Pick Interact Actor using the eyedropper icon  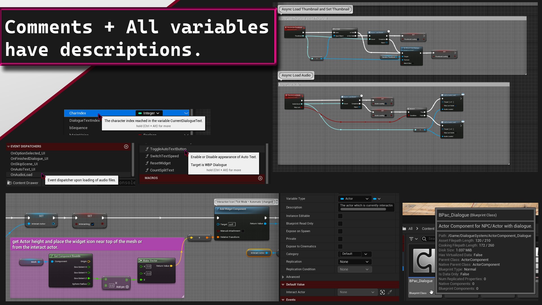click(390, 292)
